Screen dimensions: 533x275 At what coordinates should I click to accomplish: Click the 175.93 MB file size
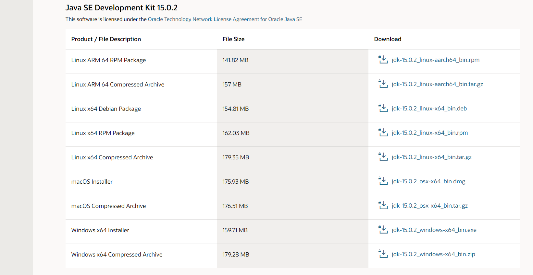235,182
